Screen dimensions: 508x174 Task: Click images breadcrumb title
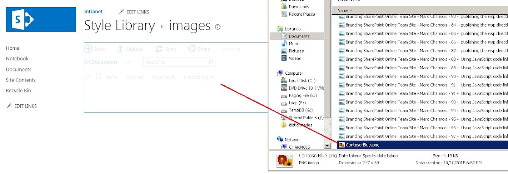click(x=190, y=26)
